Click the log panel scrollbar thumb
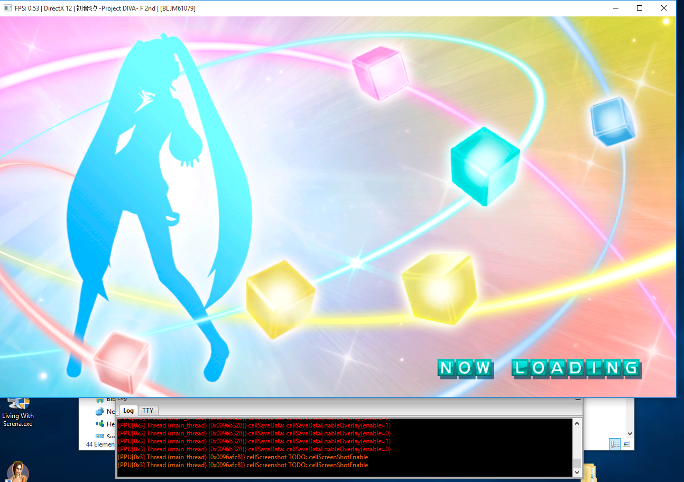Image resolution: width=684 pixels, height=482 pixels. click(x=577, y=463)
